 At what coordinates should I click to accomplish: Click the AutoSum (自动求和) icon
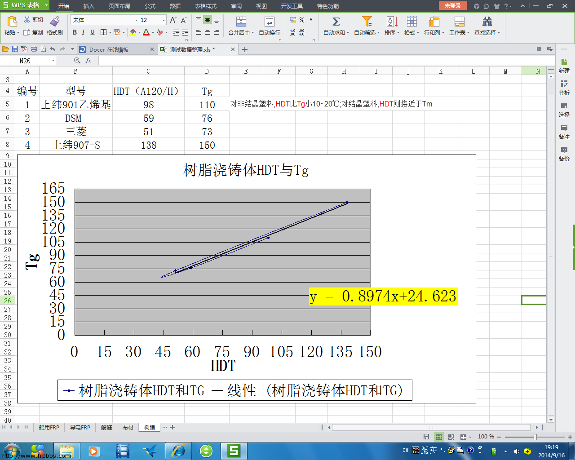[335, 22]
